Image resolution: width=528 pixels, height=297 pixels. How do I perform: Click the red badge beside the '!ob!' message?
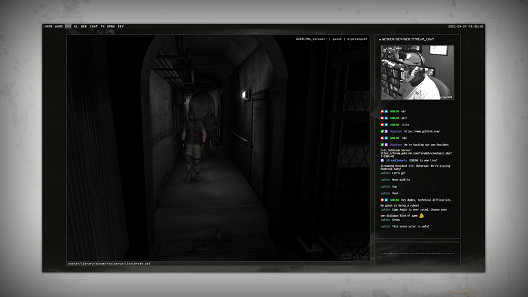382,138
